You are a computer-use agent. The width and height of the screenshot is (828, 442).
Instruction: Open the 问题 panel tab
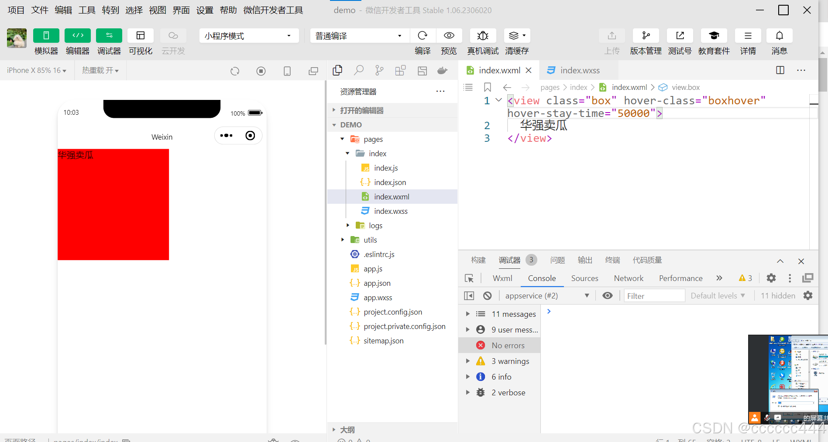click(557, 260)
